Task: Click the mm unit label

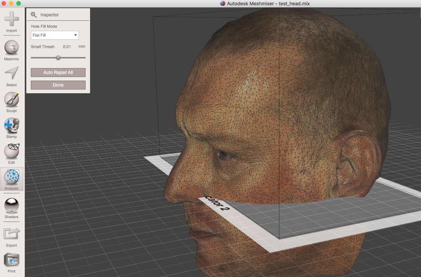Action: click(x=82, y=46)
